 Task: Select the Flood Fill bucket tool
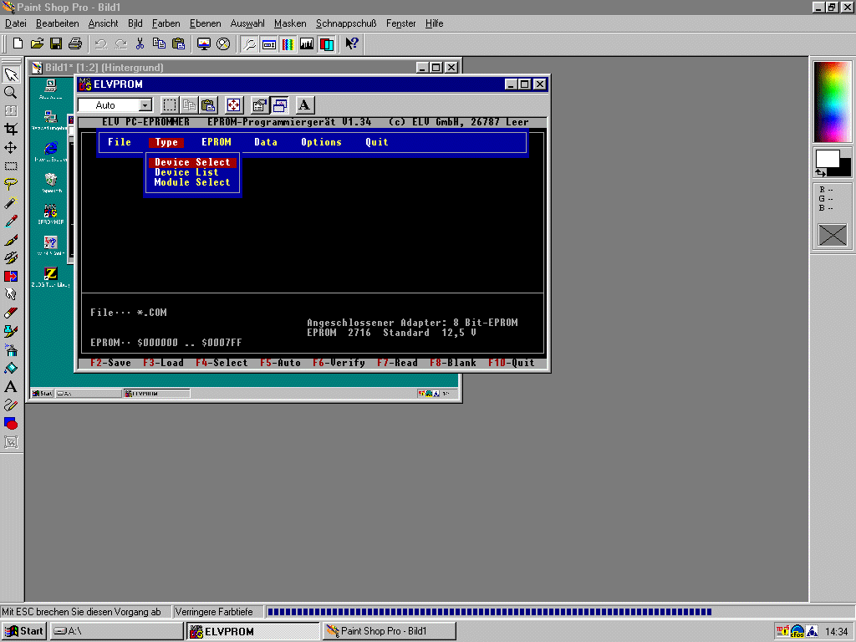tap(11, 368)
